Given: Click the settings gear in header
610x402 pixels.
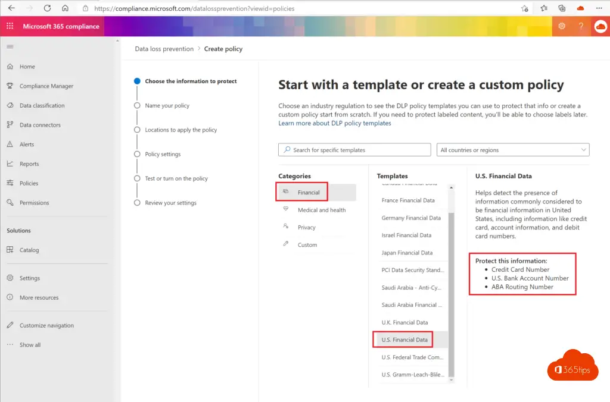Looking at the screenshot, I should coord(562,26).
